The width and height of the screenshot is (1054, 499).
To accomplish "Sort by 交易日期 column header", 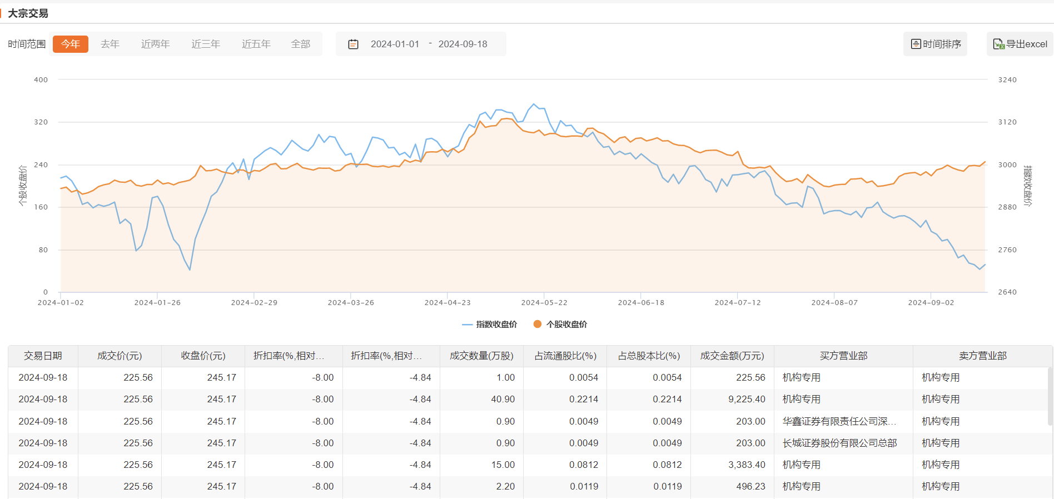I will 43,356.
